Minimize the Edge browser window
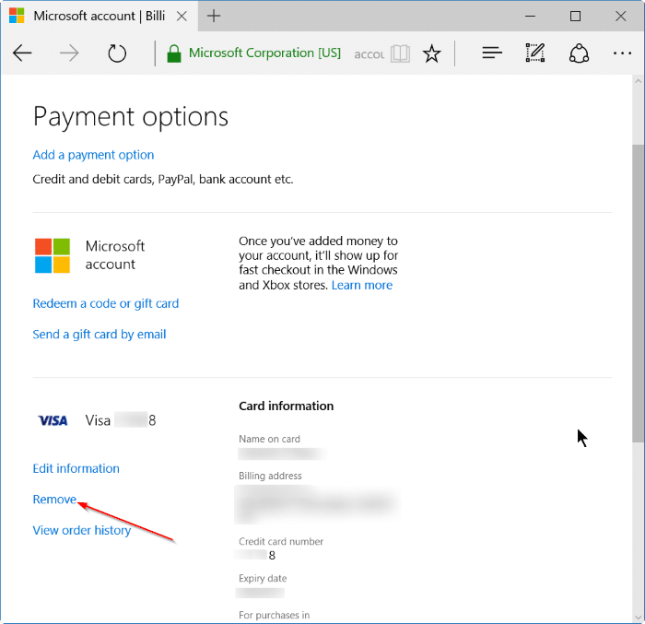The height and width of the screenshot is (624, 645). (530, 16)
